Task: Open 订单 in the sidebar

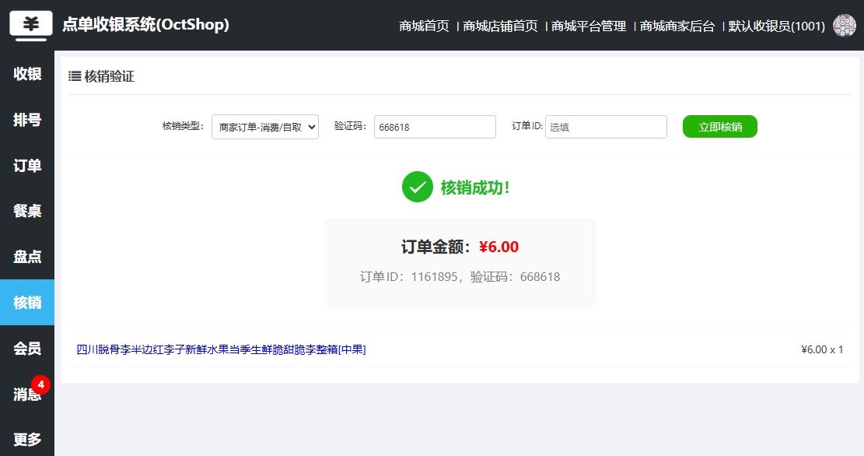Action: tap(27, 166)
